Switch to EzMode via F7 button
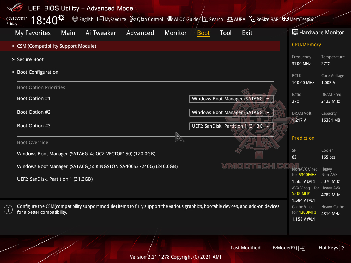 pyautogui.click(x=289, y=248)
